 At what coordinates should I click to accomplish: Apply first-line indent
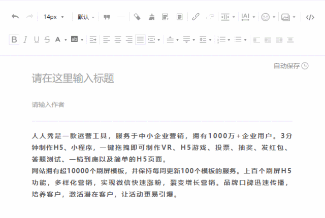click(93, 40)
